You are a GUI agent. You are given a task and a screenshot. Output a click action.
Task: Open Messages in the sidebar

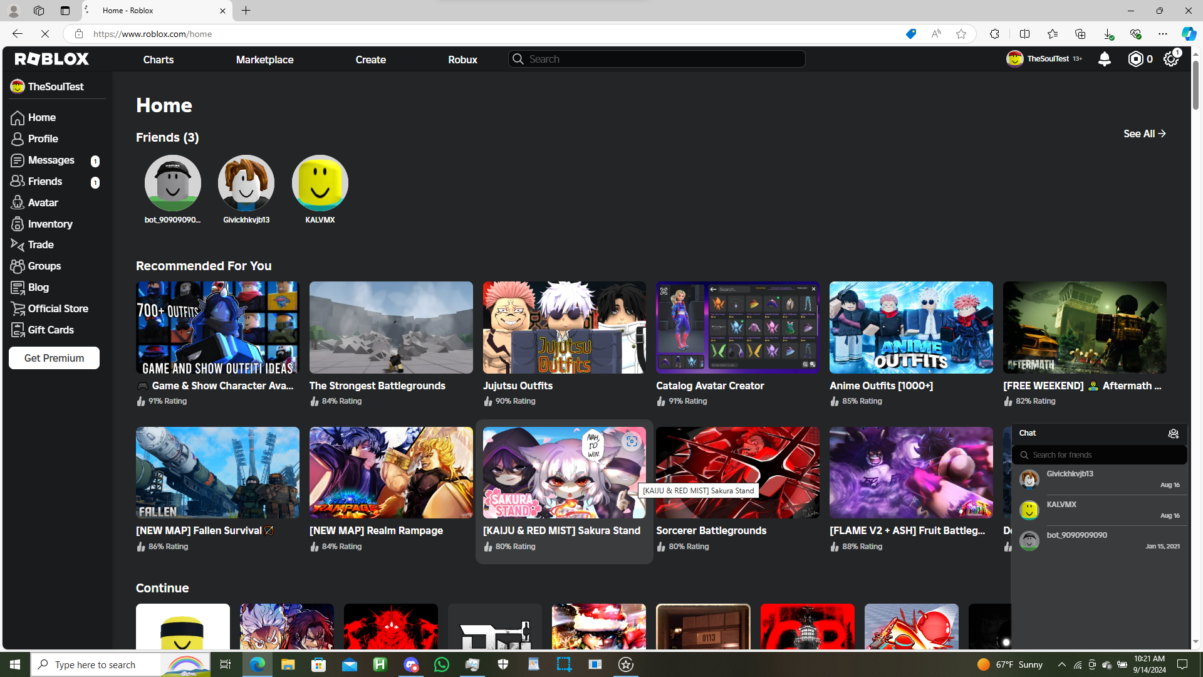51,160
